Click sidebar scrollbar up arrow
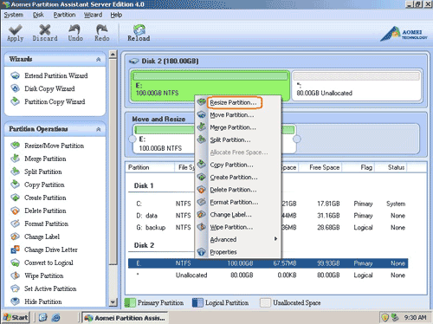This screenshot has width=433, height=324. pos(113,54)
